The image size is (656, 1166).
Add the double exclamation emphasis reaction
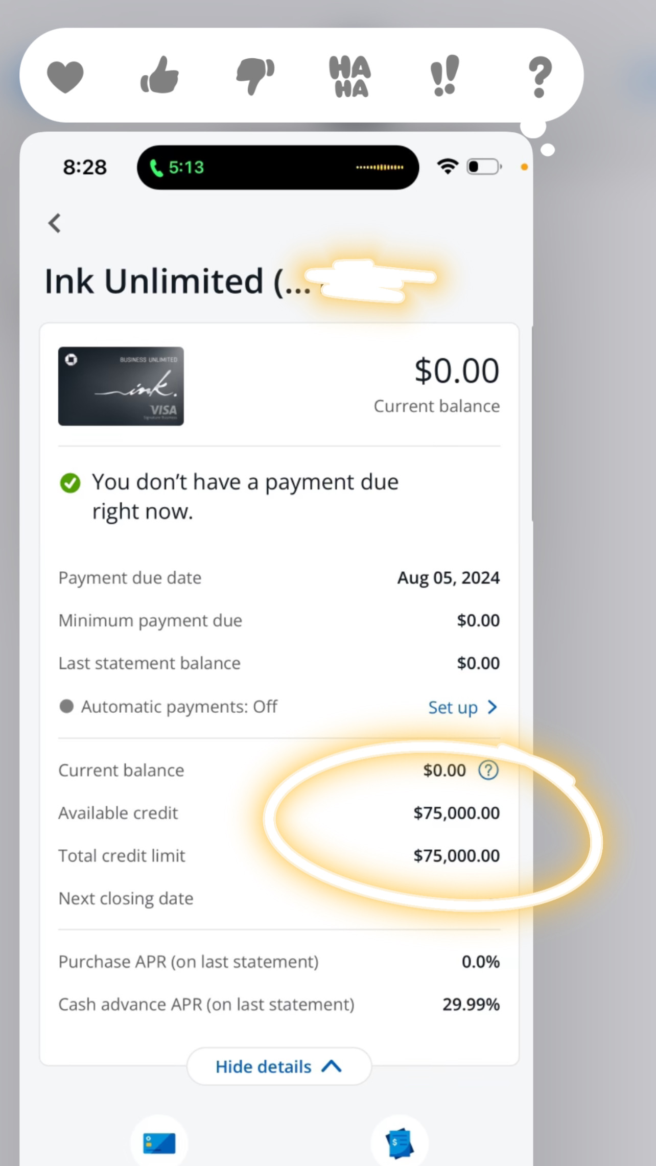(444, 76)
